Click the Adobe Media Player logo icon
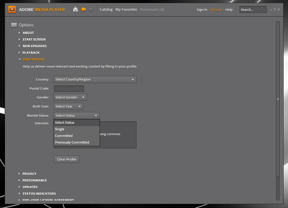The height and width of the screenshot is (208, 288). pyautogui.click(x=12, y=9)
